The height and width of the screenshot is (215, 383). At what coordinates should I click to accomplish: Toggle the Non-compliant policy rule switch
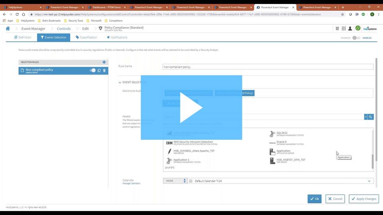click(93, 70)
